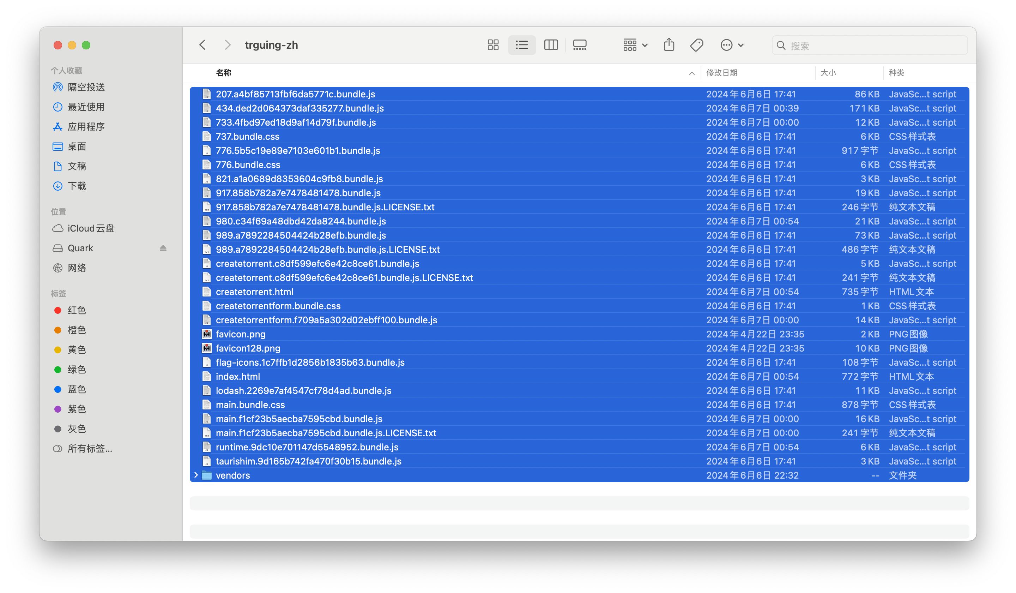Toggle sort order arrow in name column
1016x593 pixels.
point(691,73)
